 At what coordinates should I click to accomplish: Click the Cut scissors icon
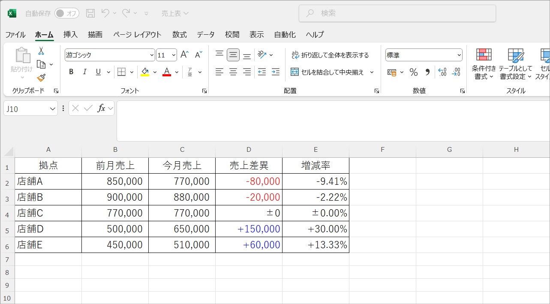click(x=41, y=51)
